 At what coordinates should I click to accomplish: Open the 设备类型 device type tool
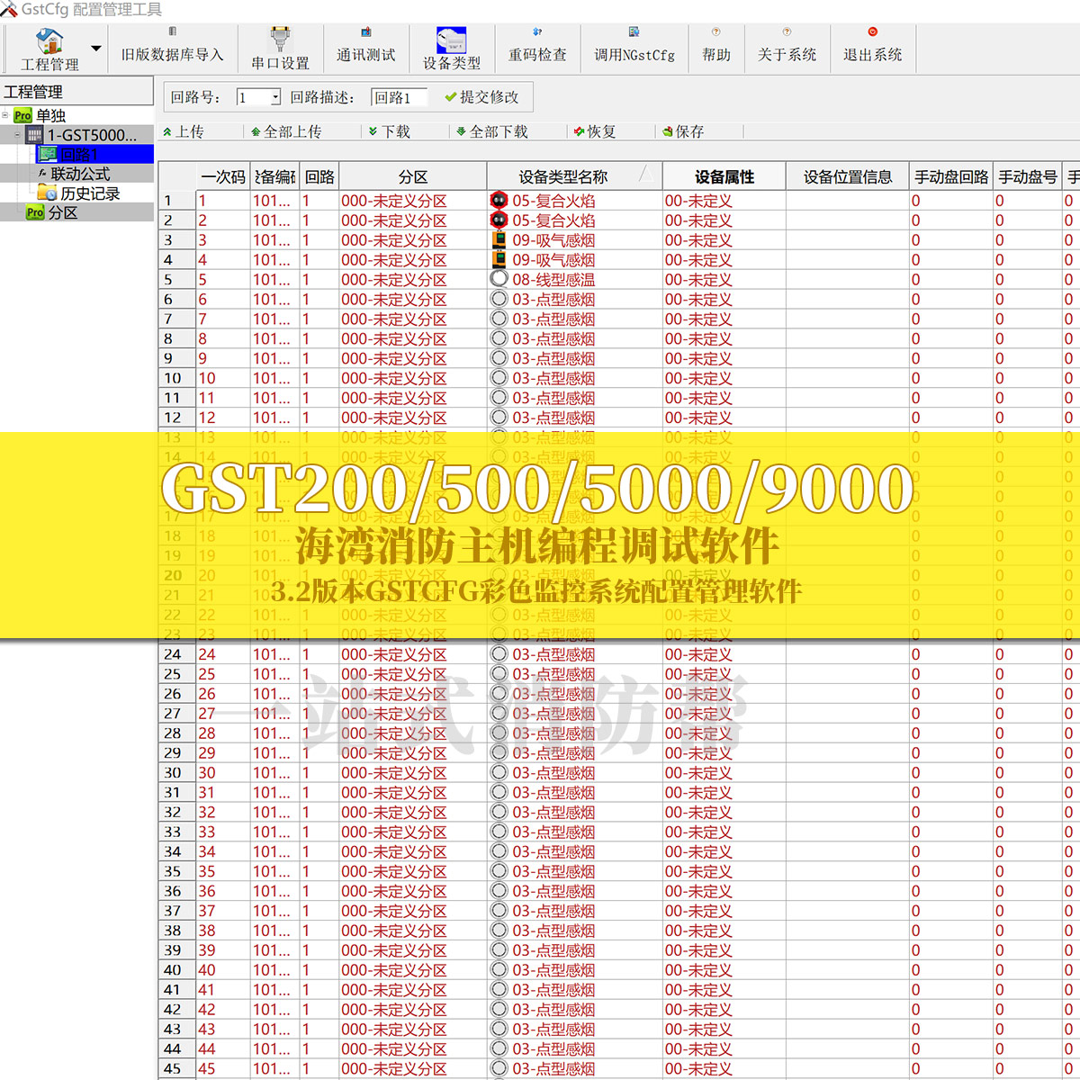tap(452, 49)
